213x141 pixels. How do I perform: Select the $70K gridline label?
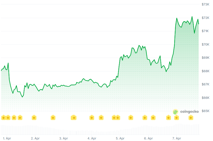[x=206, y=44]
